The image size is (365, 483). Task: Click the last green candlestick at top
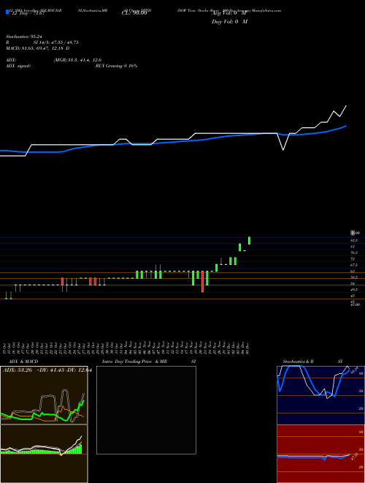[249, 240]
